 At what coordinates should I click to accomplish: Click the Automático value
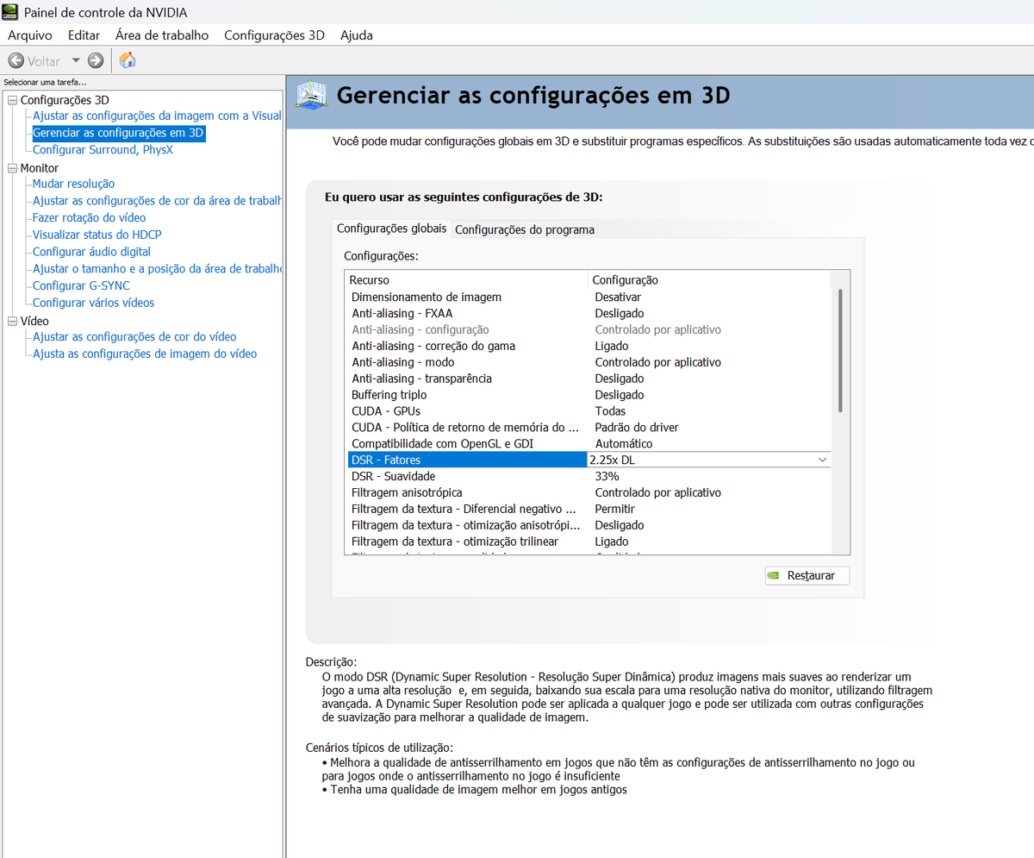click(x=624, y=444)
